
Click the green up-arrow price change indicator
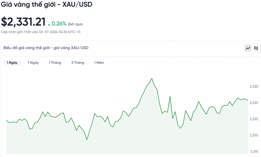[x=49, y=25]
